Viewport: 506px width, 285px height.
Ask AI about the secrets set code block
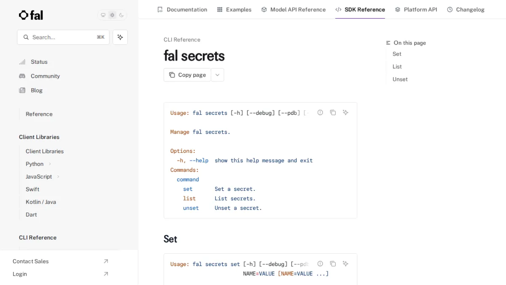pyautogui.click(x=345, y=263)
